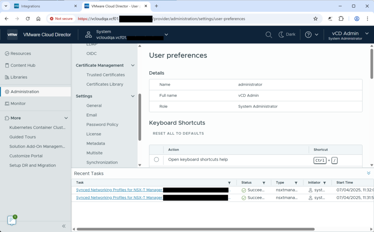Open the Resources section in the sidebar

tap(20, 53)
